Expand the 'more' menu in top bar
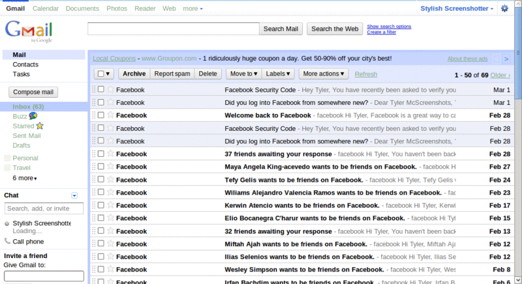 tap(192, 8)
